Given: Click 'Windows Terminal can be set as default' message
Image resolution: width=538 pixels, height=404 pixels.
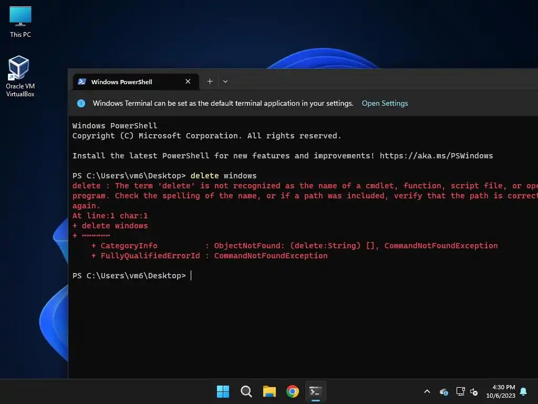Looking at the screenshot, I should [223, 104].
